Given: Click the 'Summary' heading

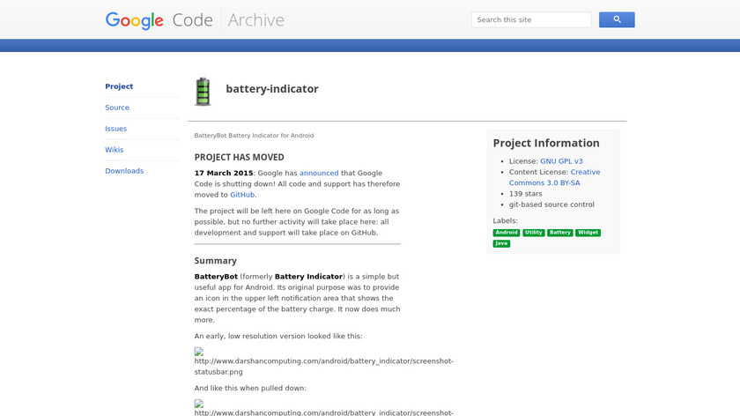Looking at the screenshot, I should (x=216, y=261).
